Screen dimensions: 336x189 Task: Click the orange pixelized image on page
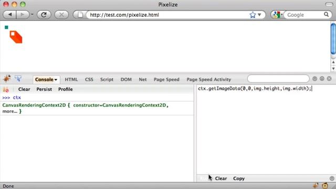tap(16, 37)
